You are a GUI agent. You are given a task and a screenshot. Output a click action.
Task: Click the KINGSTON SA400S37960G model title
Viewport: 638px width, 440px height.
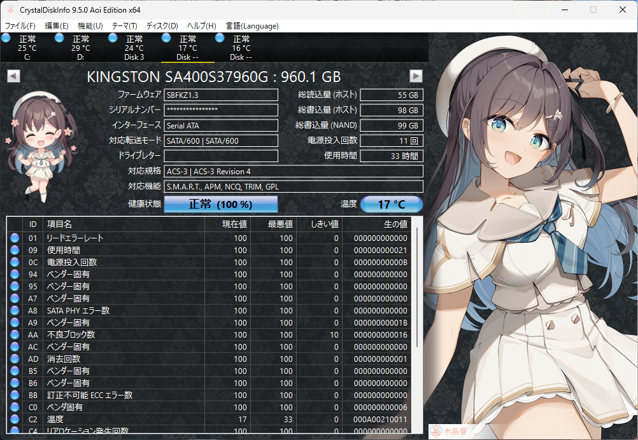[x=214, y=77]
